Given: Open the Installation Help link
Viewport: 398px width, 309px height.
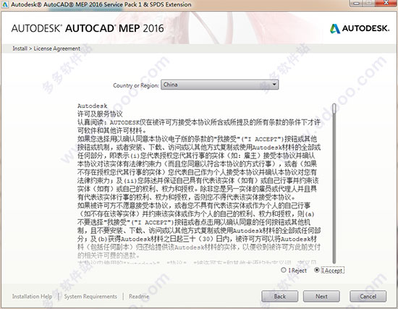Looking at the screenshot, I should coord(33,296).
